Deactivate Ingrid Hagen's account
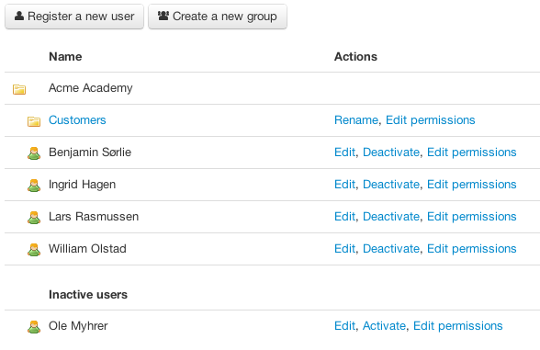 point(391,185)
